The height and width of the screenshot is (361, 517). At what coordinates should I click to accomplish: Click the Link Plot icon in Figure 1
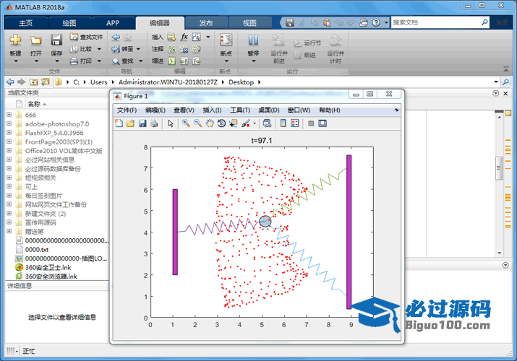coord(267,123)
